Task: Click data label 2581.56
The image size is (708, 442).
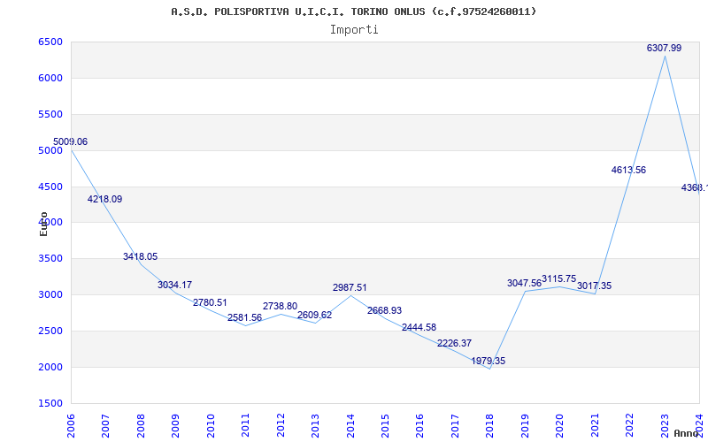Action: pyautogui.click(x=245, y=317)
